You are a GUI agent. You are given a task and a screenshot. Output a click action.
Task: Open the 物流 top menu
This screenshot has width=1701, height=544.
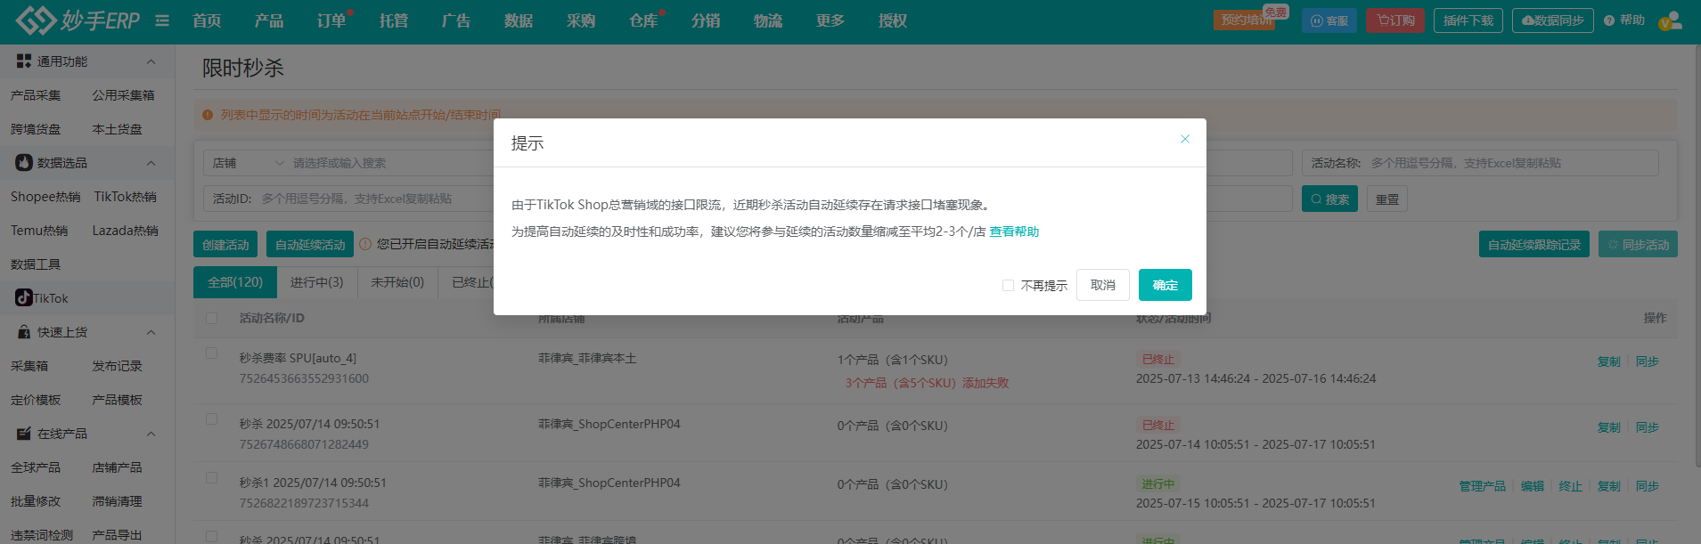pyautogui.click(x=768, y=20)
